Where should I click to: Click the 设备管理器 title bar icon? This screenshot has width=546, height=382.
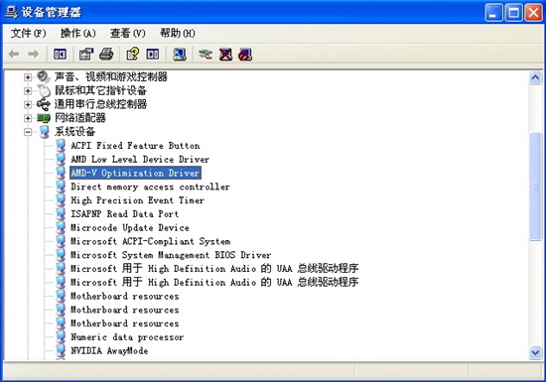coord(11,12)
